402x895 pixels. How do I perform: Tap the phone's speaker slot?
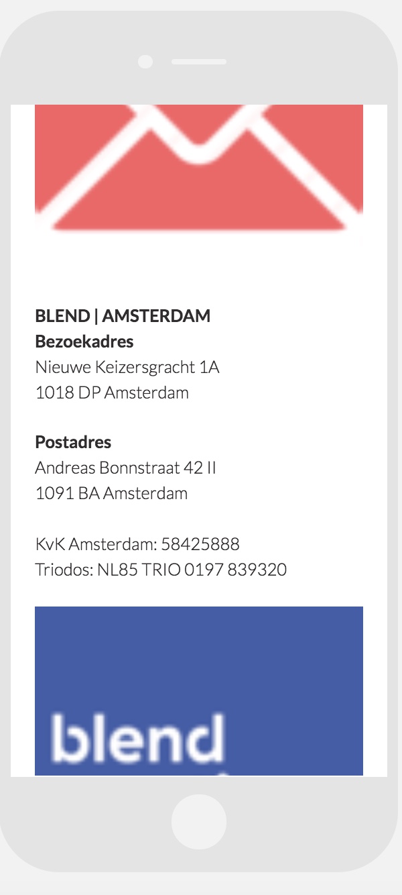(199, 62)
